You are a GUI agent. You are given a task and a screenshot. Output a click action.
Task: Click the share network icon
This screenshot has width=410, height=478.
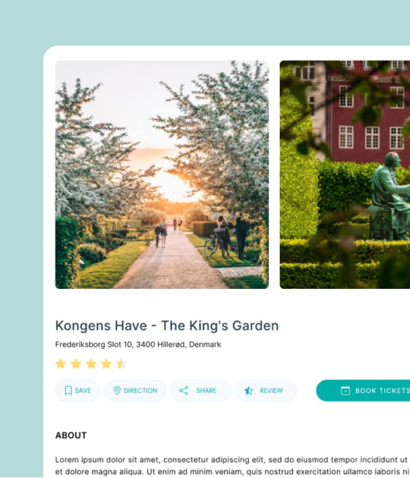point(184,391)
